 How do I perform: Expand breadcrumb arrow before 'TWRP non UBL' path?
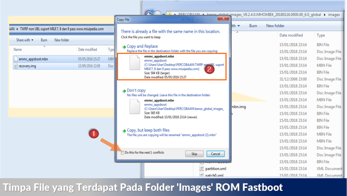tap(17, 29)
